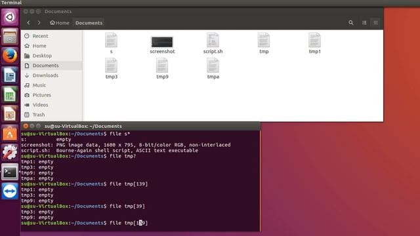The image size is (420, 236).
Task: Open Ubuntu Software Center from launcher
Action: pos(10,133)
